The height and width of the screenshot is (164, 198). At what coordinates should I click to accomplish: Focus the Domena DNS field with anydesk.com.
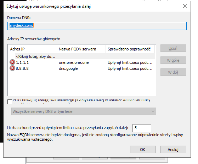click(x=97, y=26)
